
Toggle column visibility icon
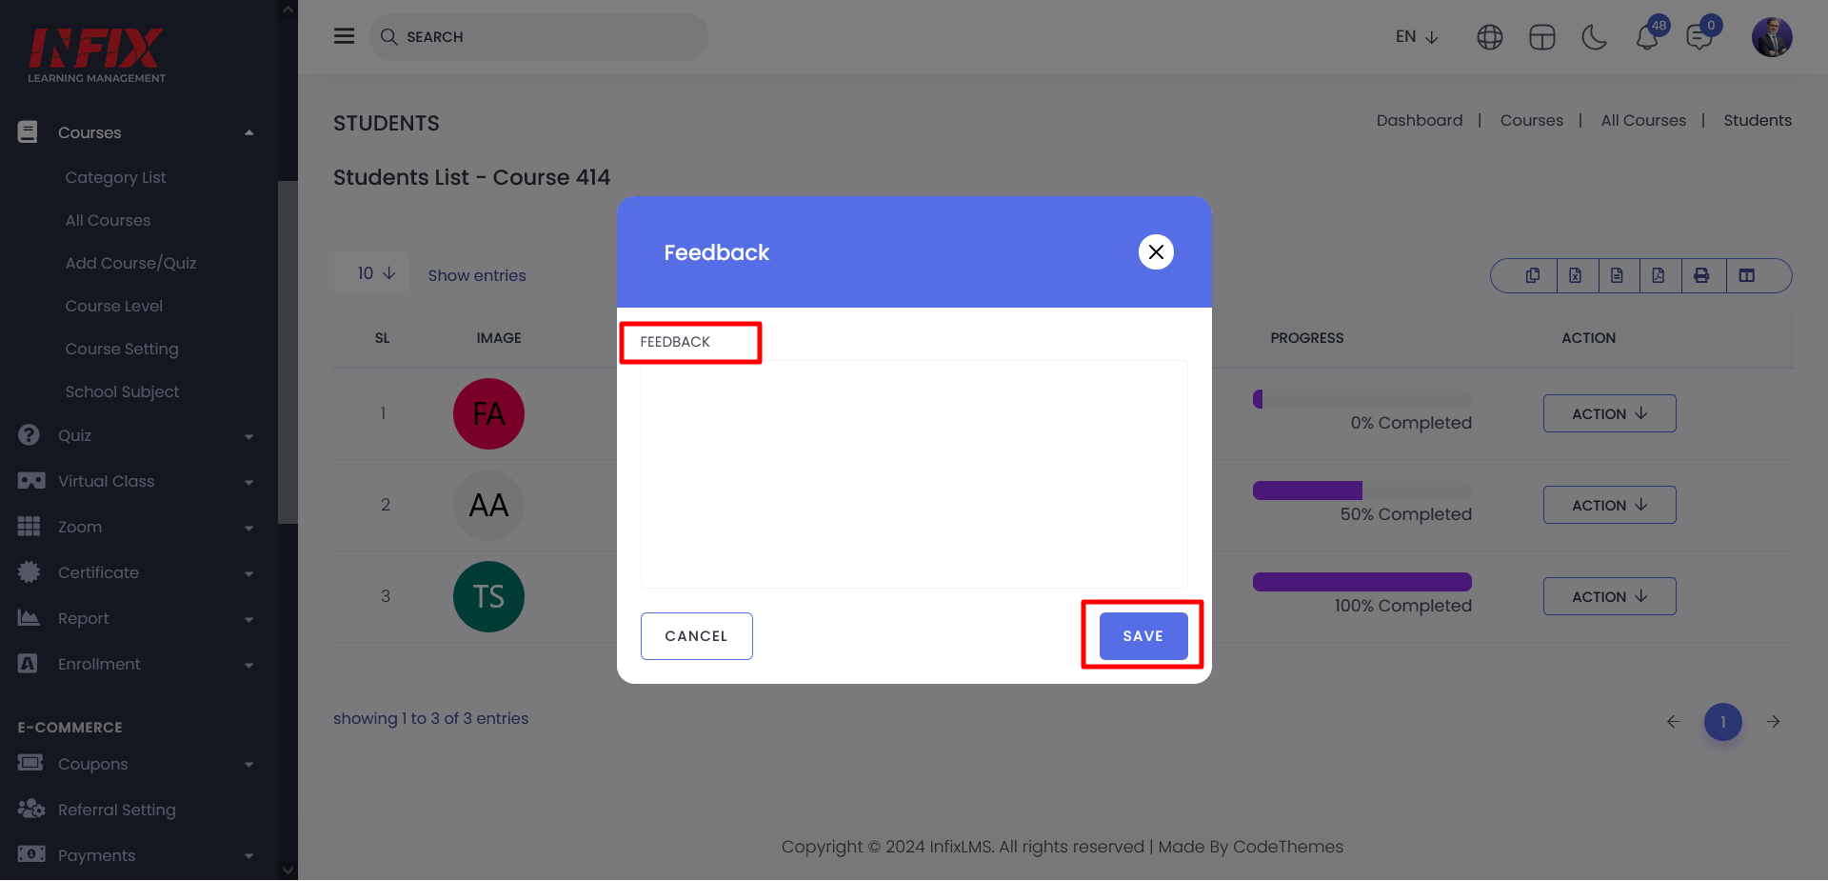[x=1747, y=275]
